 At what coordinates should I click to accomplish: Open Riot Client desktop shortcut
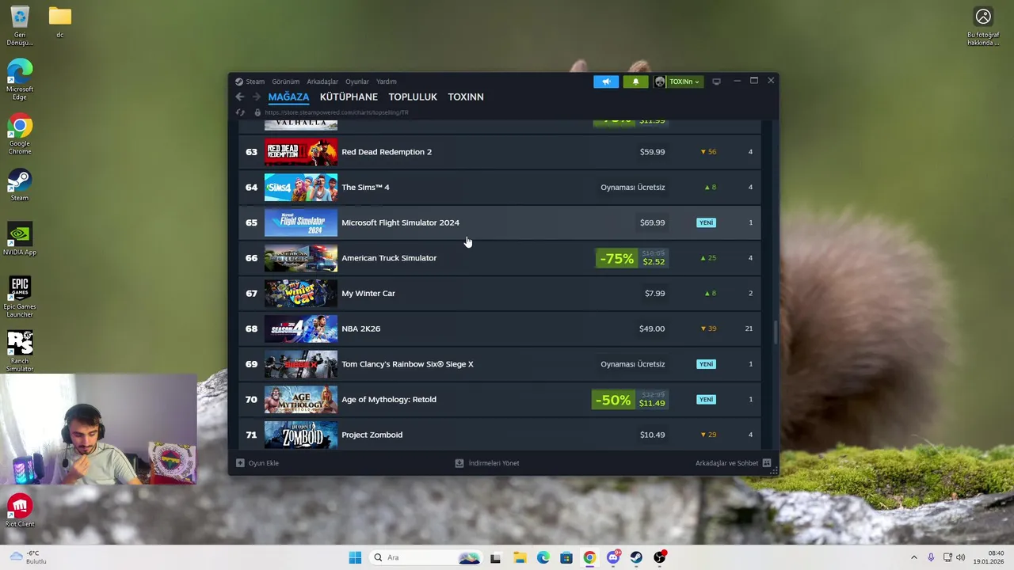tap(20, 511)
